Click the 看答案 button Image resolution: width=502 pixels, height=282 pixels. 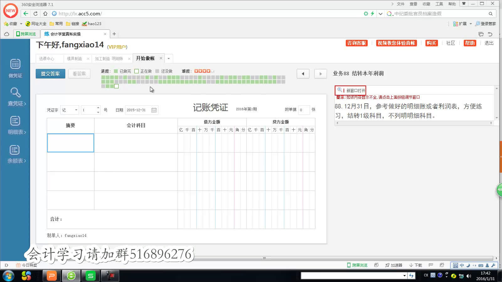(x=79, y=74)
